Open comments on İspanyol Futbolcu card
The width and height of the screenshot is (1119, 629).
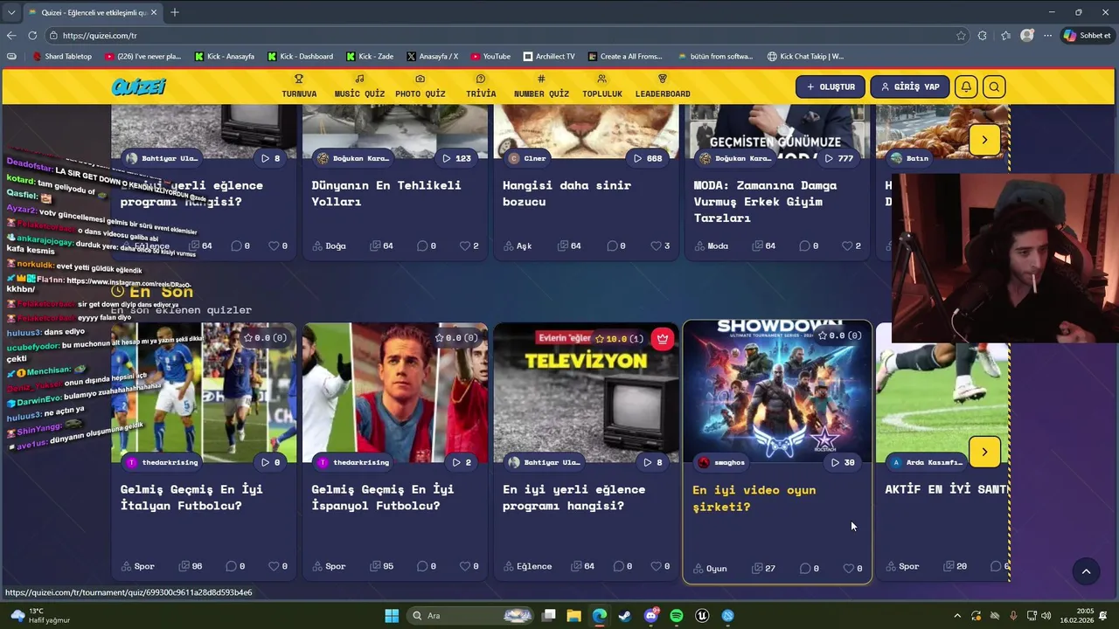[427, 566]
